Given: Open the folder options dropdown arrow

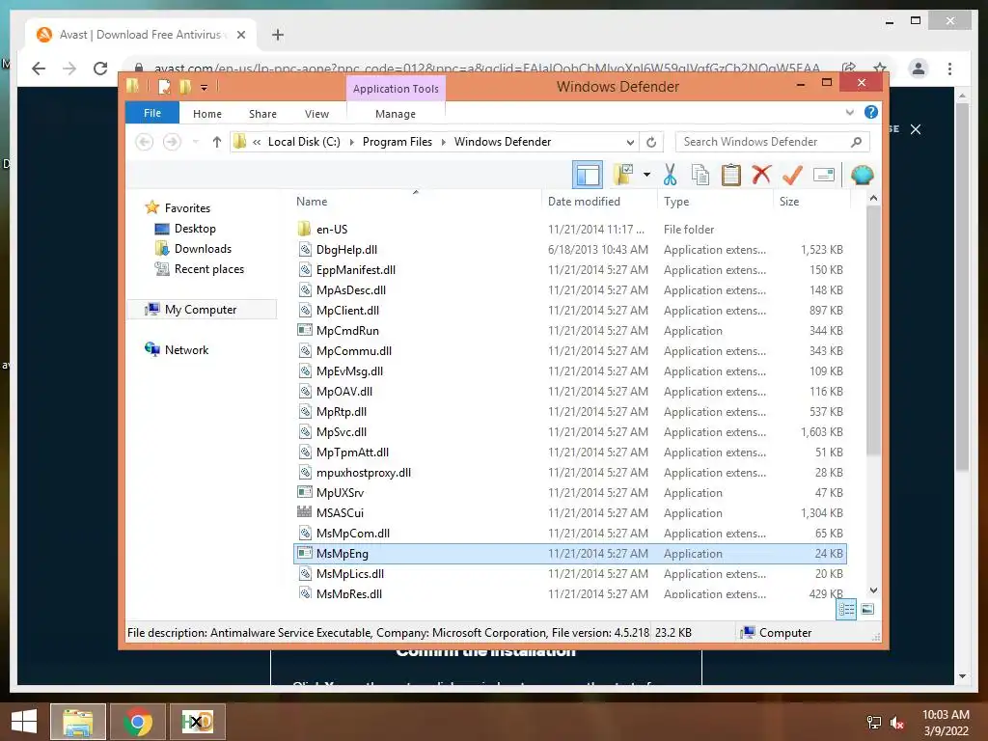Looking at the screenshot, I should coord(647,175).
